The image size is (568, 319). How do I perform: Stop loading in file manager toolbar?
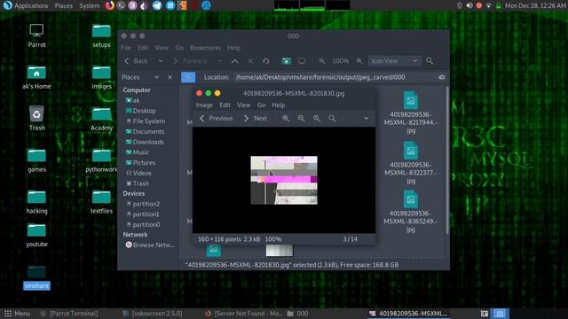tap(250, 61)
